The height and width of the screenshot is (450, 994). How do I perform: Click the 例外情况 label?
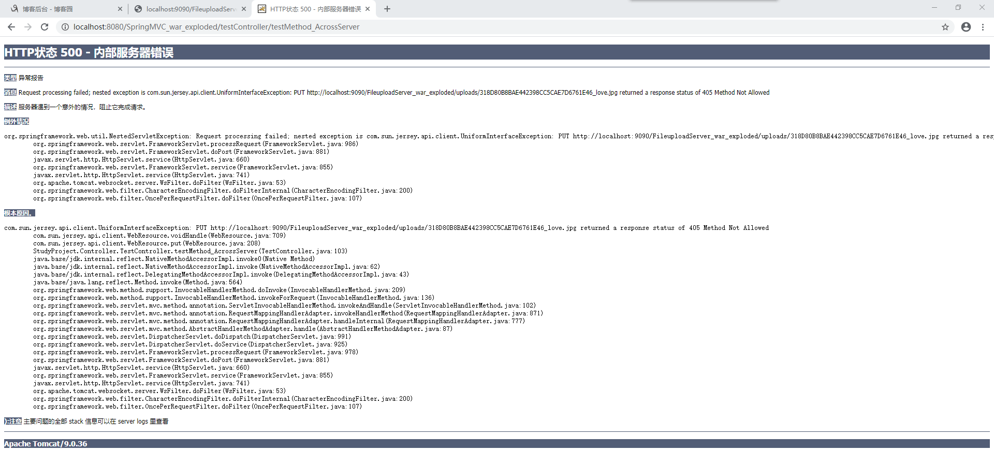17,122
